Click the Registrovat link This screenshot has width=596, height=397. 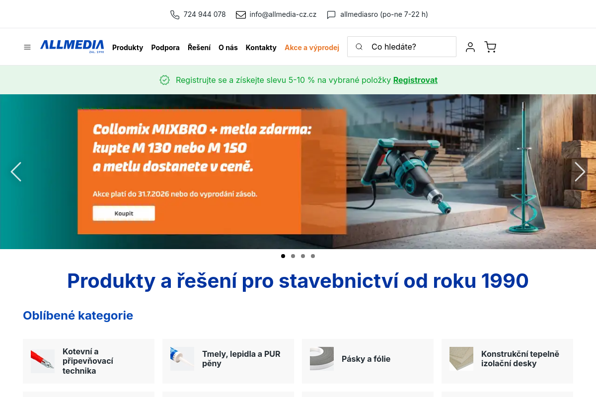tap(415, 80)
